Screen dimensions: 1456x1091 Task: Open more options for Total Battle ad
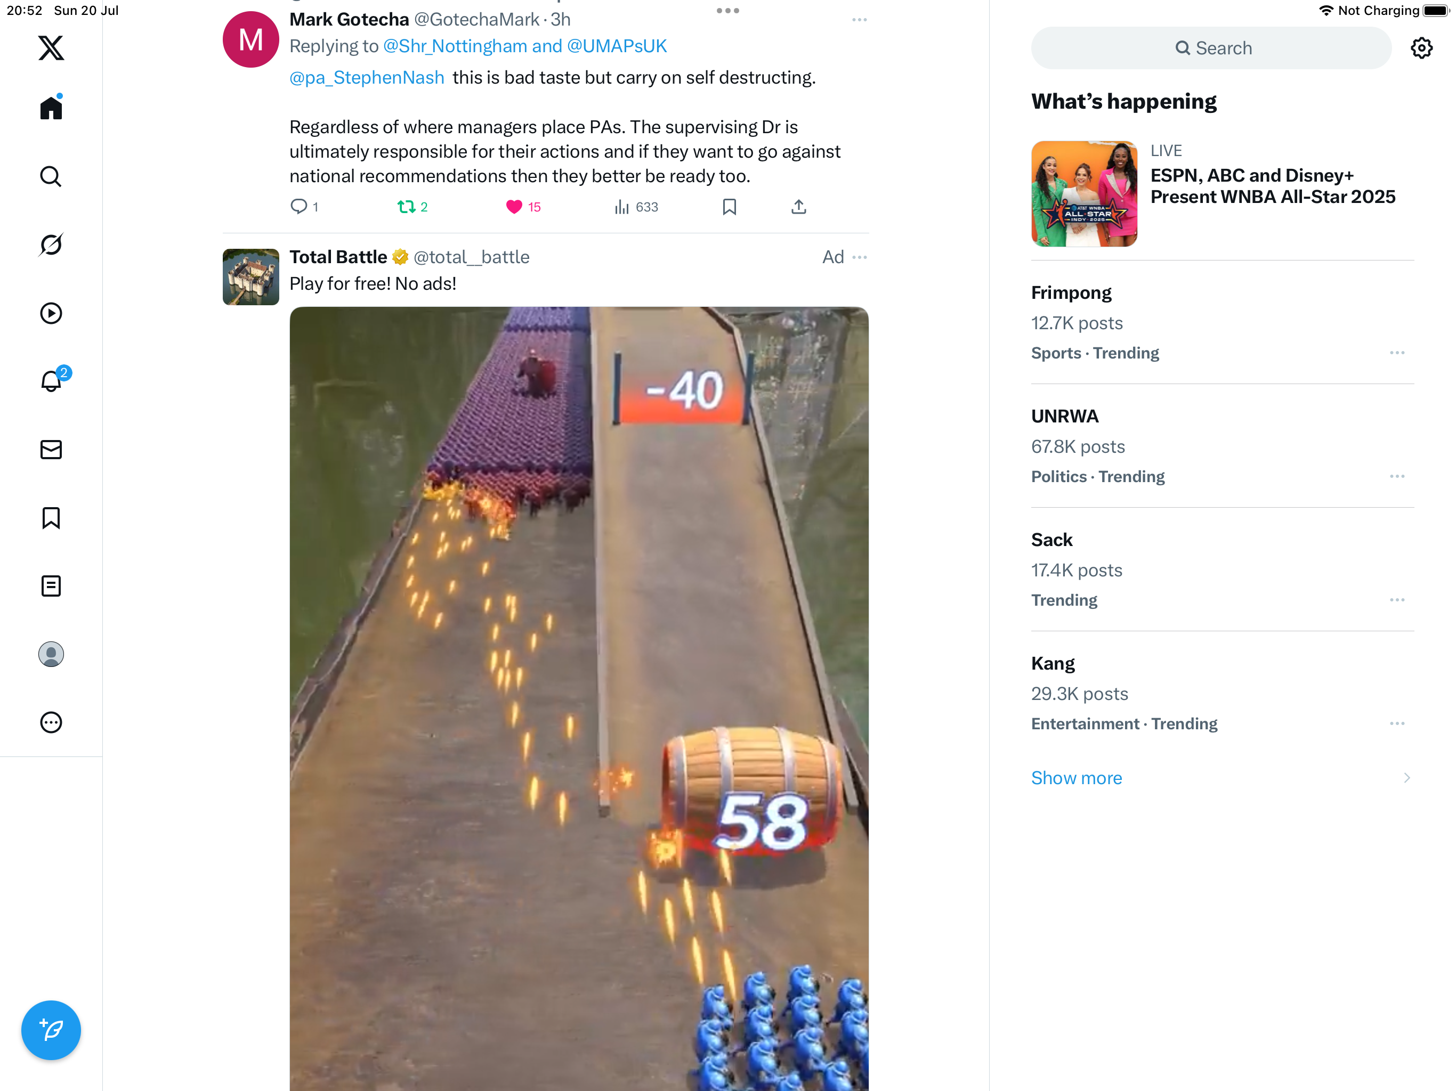[x=859, y=257]
